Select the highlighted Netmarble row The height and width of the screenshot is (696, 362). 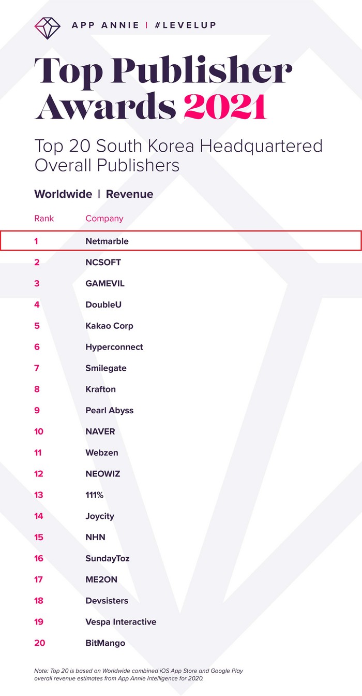180,241
